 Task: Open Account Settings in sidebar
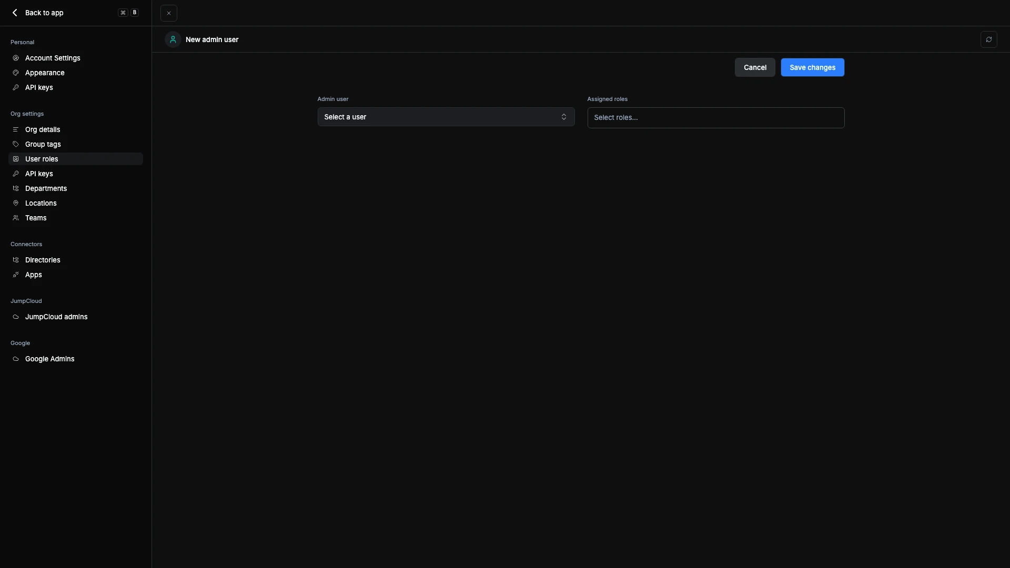[53, 58]
